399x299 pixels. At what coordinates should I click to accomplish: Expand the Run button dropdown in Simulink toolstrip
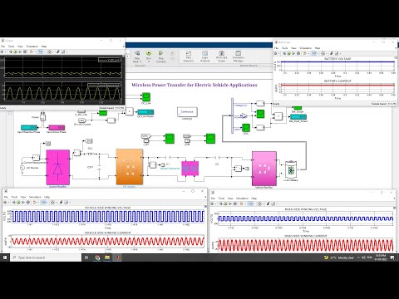[x=149, y=61]
